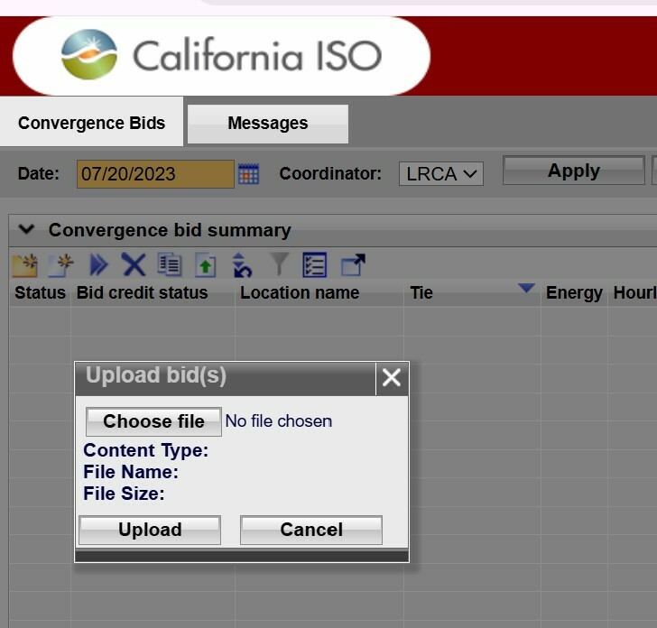657x628 pixels.
Task: Click the new folder icon with sparkle
Action: (x=24, y=265)
